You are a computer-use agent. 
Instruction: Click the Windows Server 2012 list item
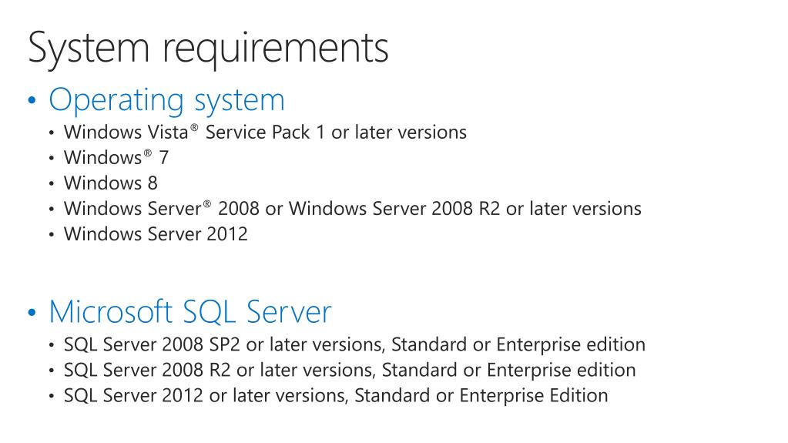(156, 233)
